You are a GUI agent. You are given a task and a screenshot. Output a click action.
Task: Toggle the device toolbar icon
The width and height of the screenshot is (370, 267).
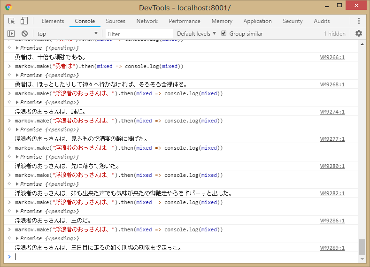pos(24,21)
